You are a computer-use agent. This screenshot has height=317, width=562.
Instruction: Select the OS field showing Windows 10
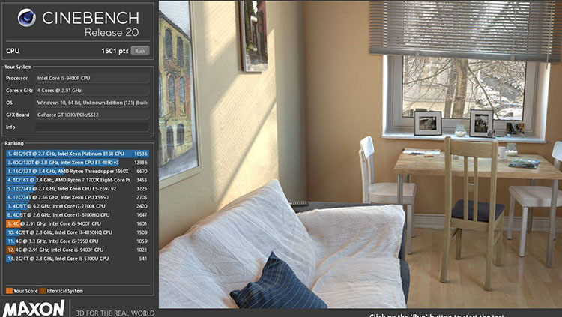pyautogui.click(x=92, y=103)
